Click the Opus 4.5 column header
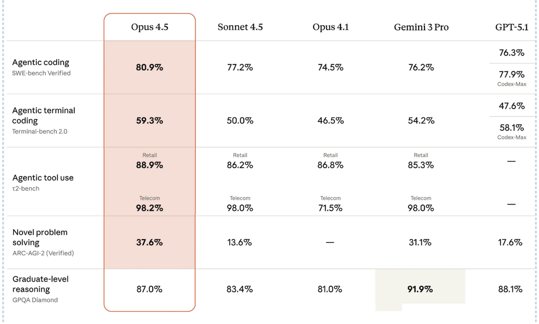 coord(150,27)
